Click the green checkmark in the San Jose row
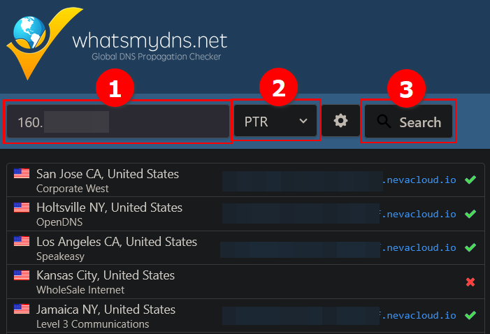 [x=470, y=180]
